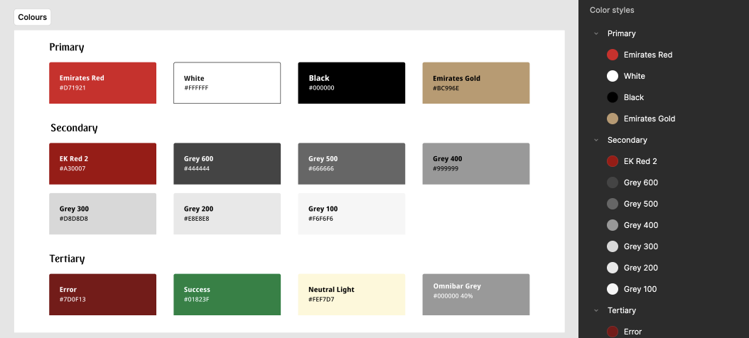Select the Emirates Red #D71921 card
749x338 pixels.
(103, 82)
